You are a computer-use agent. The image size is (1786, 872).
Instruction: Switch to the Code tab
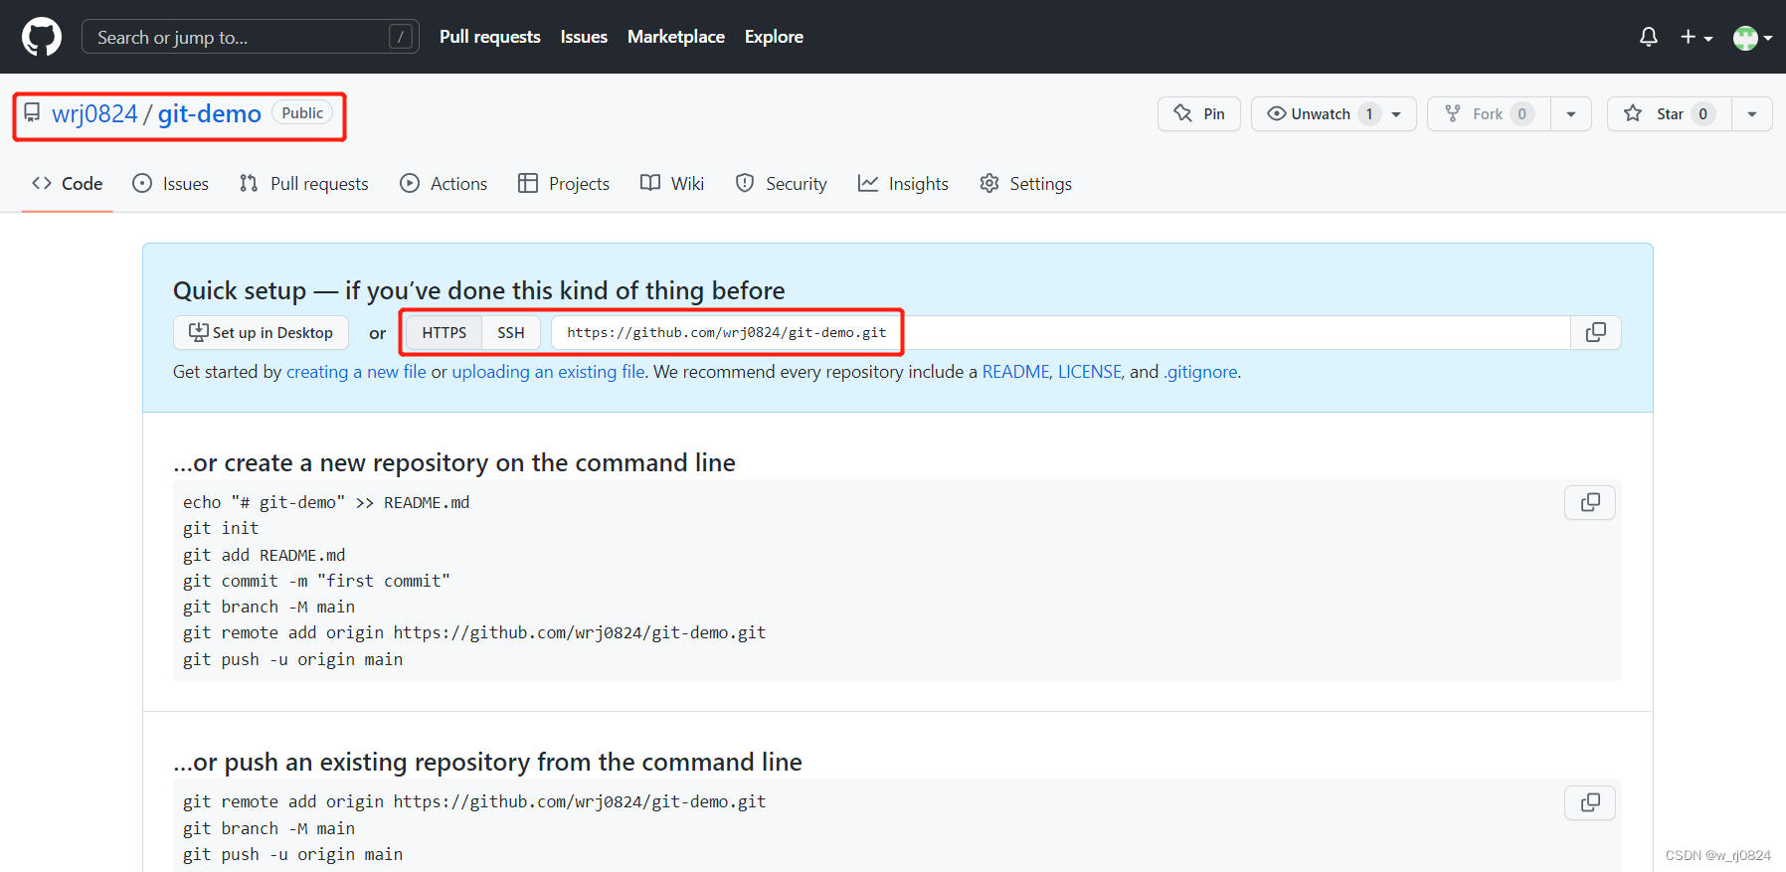pos(68,184)
